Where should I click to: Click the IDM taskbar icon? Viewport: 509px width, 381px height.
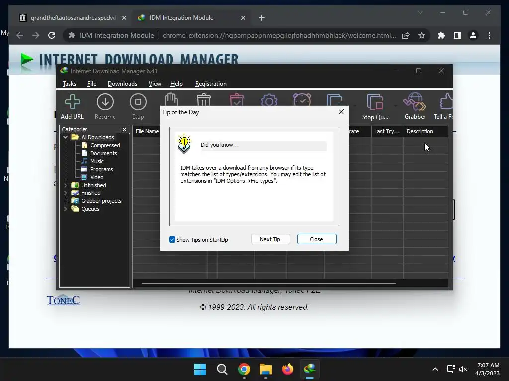coord(309,369)
